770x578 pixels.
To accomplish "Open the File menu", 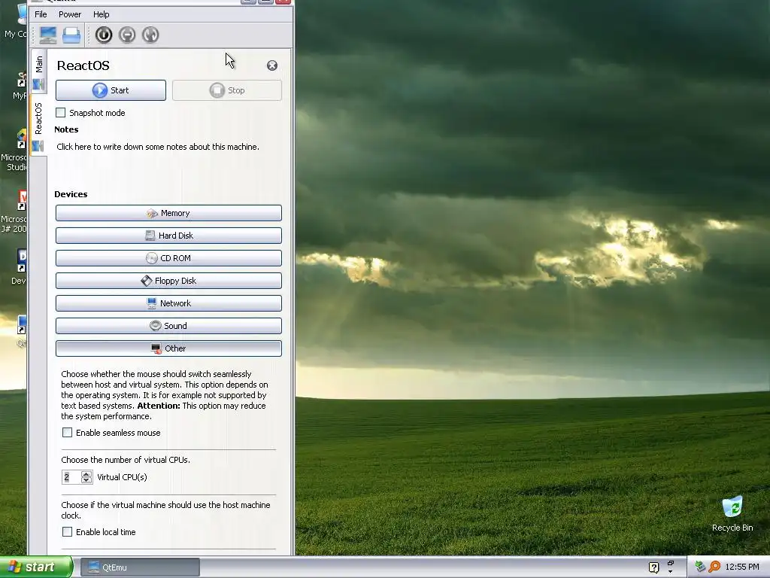I will click(x=41, y=14).
